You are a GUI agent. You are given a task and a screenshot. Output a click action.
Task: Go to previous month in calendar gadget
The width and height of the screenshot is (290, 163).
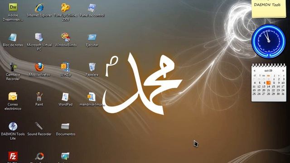pos(255,71)
